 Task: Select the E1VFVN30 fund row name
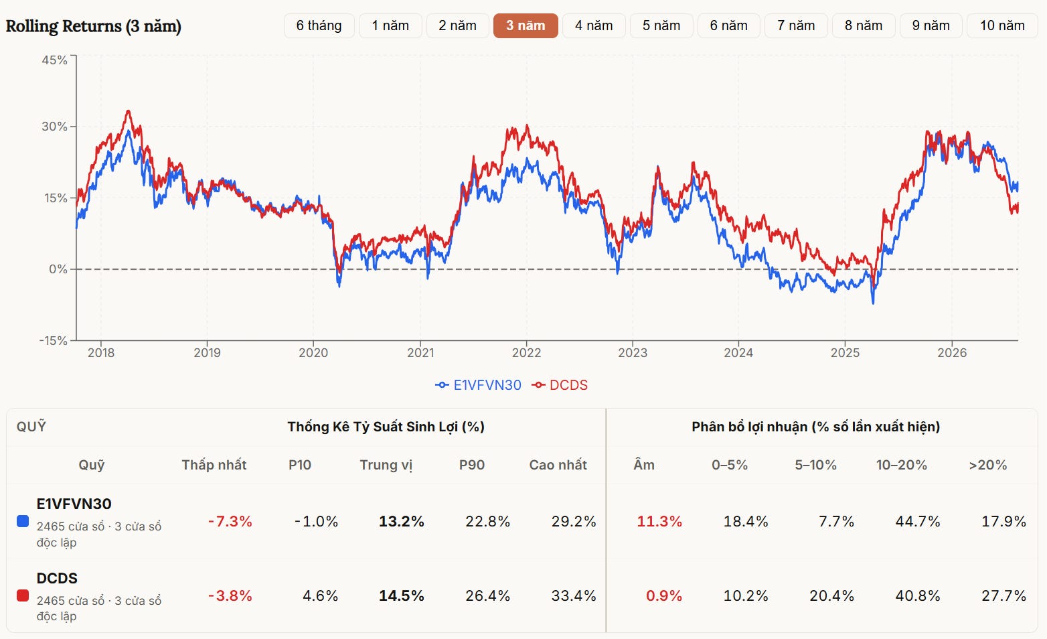74,504
